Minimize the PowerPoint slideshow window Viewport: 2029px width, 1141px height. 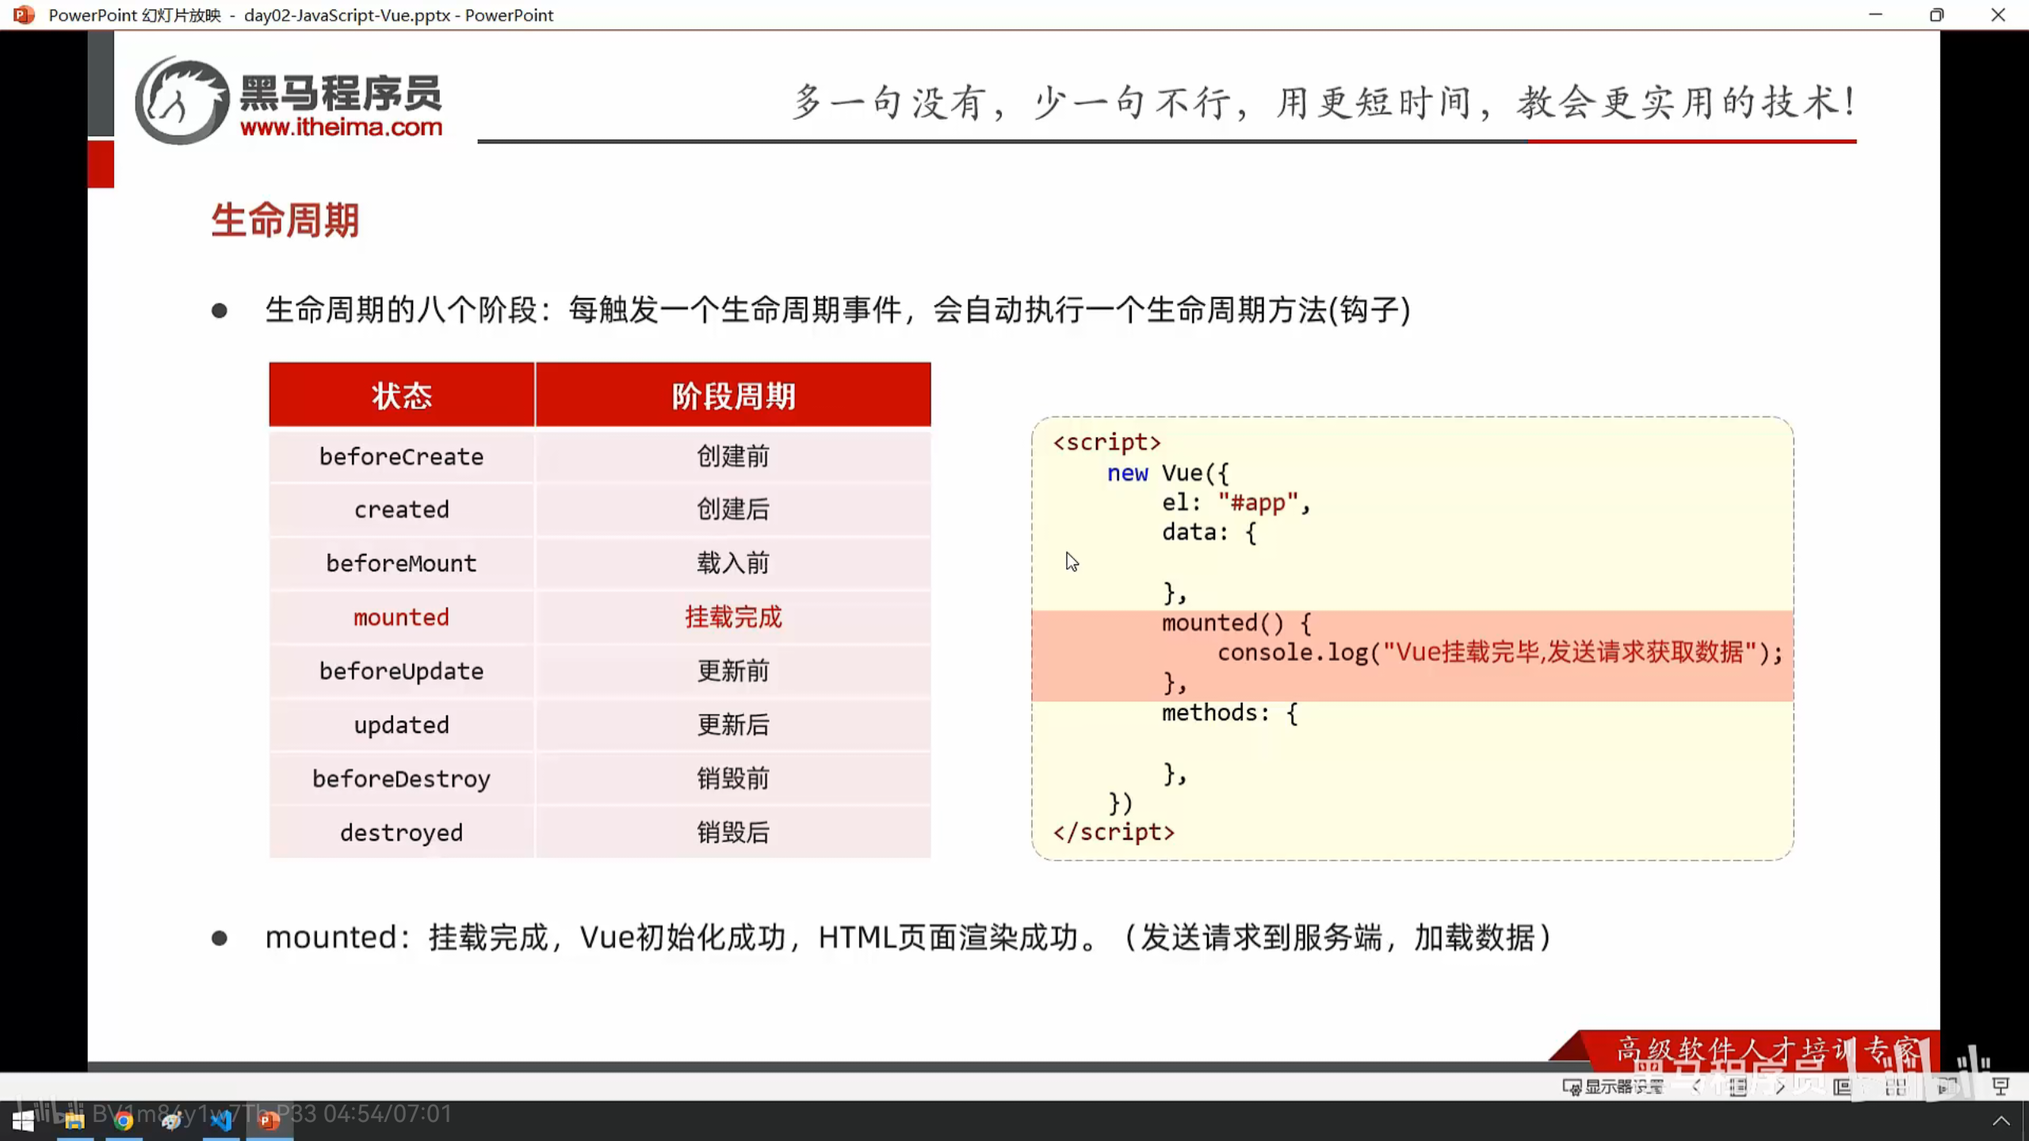tap(1875, 14)
